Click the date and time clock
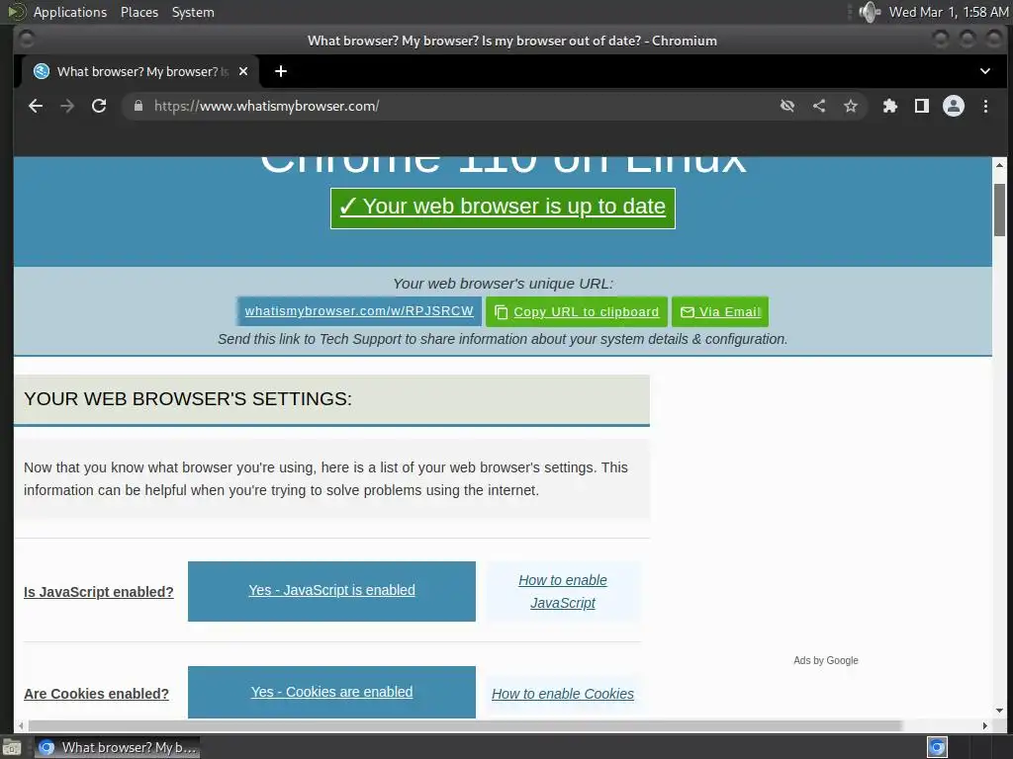 [949, 12]
